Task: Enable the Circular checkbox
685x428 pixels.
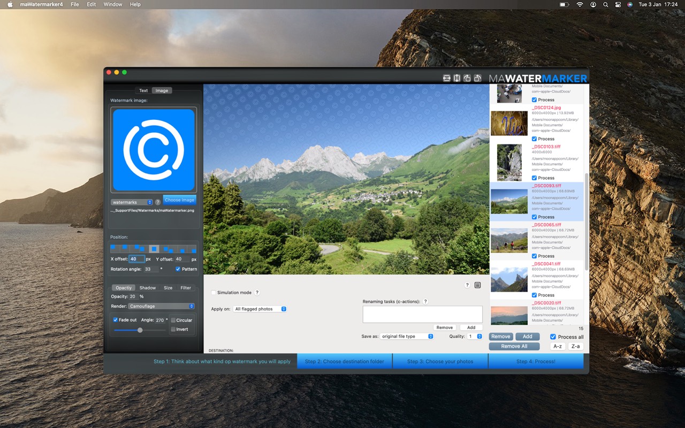Action: point(173,320)
